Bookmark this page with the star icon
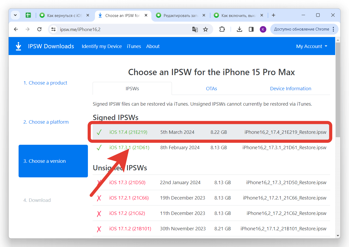349x247 pixels. [x=206, y=29]
